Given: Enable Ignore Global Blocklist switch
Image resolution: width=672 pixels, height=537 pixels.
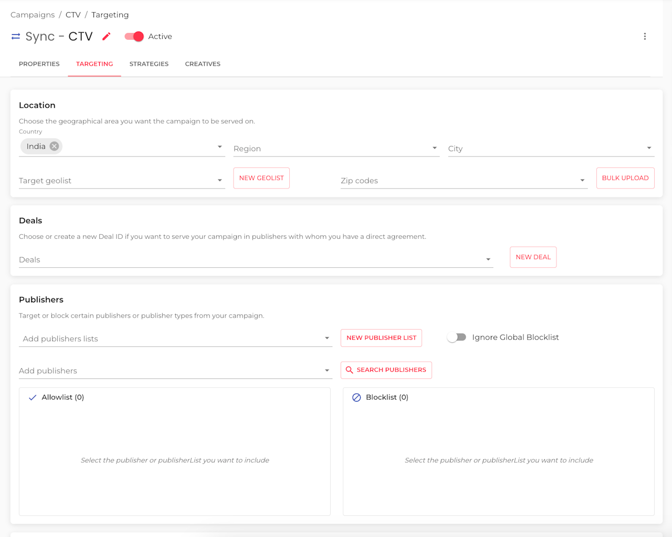Looking at the screenshot, I should [457, 338].
